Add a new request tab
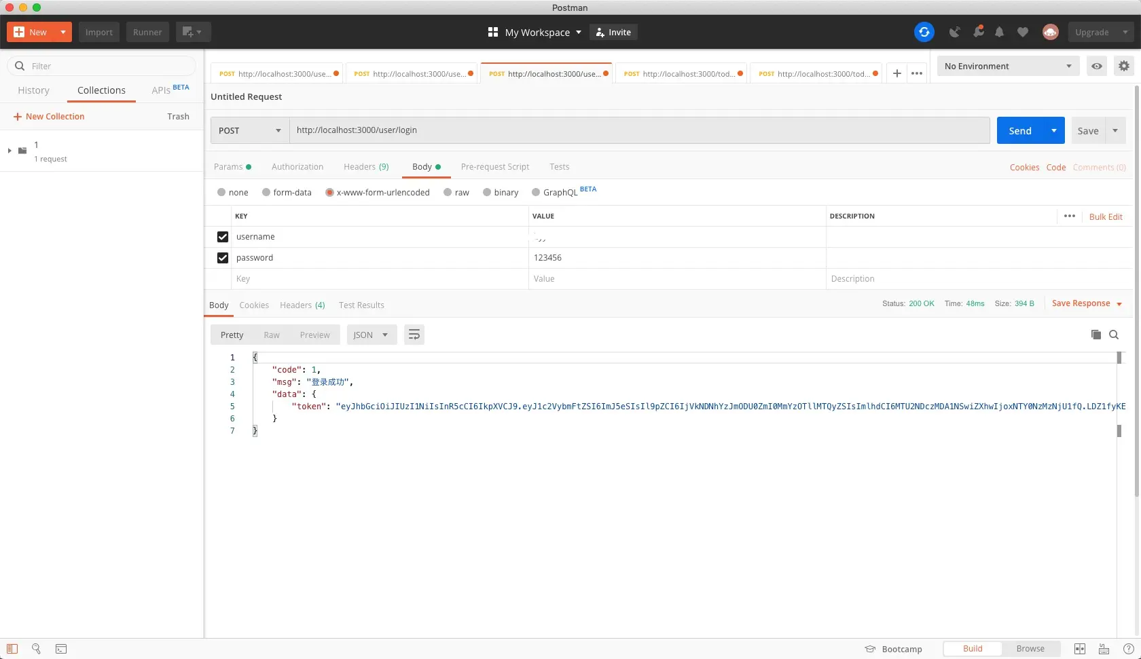This screenshot has height=659, width=1141. click(897, 73)
